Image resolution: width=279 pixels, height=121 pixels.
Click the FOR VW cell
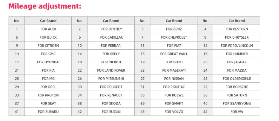pyautogui.click(x=236, y=112)
